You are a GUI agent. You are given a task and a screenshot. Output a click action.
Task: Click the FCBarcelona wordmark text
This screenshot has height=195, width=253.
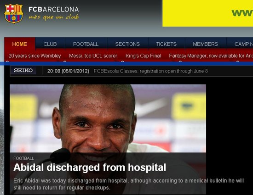tap(53, 9)
